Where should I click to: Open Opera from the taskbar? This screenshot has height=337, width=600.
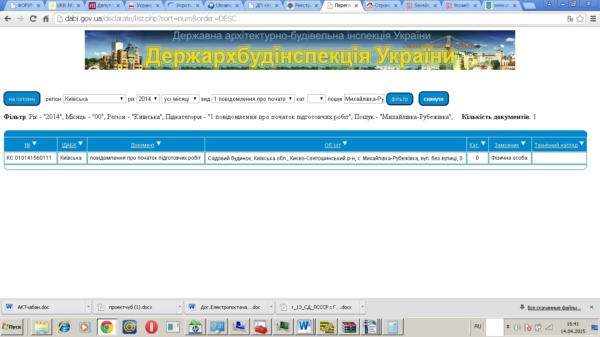[x=152, y=327]
